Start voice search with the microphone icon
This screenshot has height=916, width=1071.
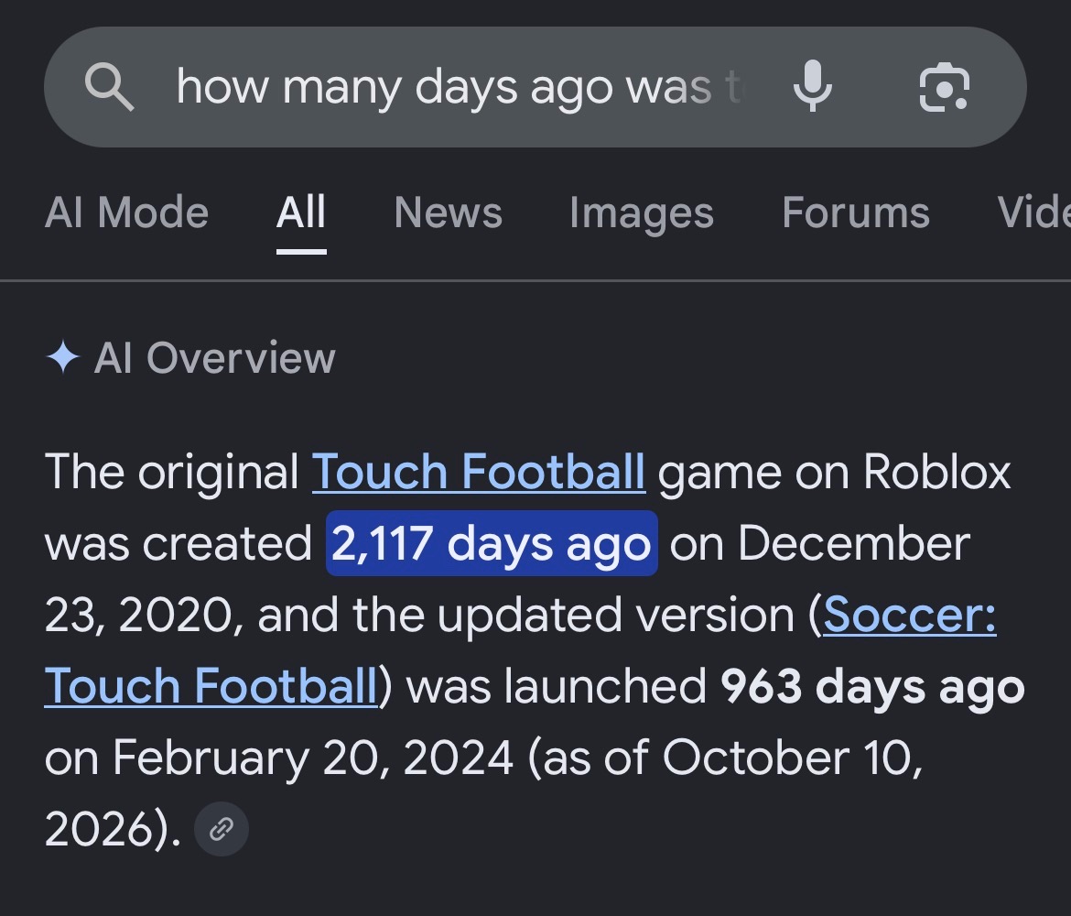[813, 86]
